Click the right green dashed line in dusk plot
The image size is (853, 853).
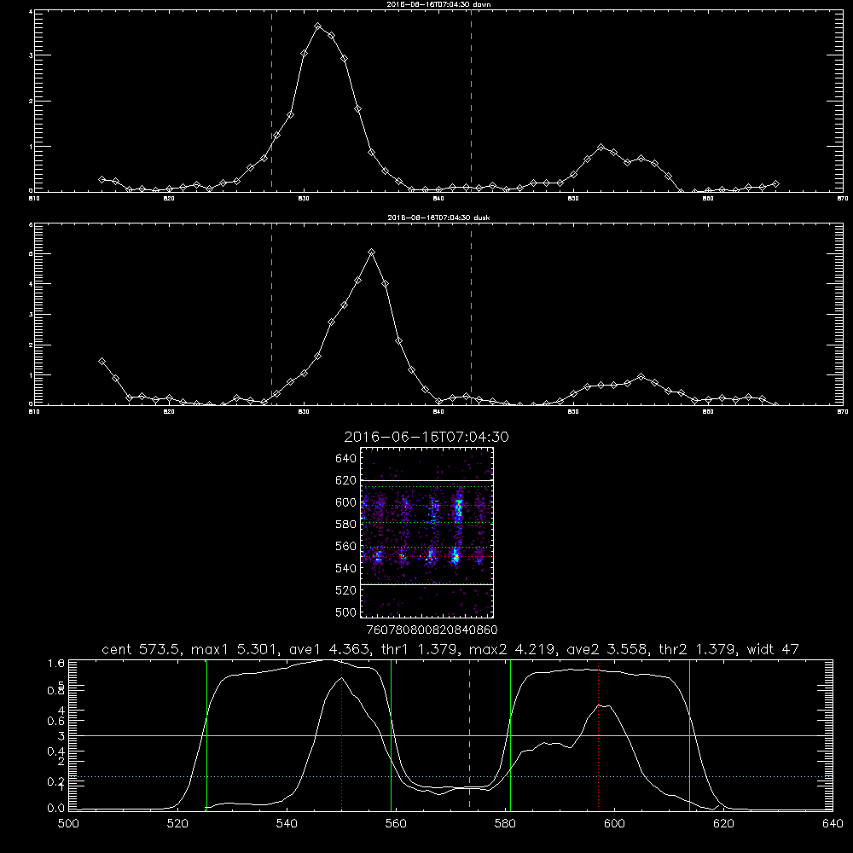(x=471, y=315)
